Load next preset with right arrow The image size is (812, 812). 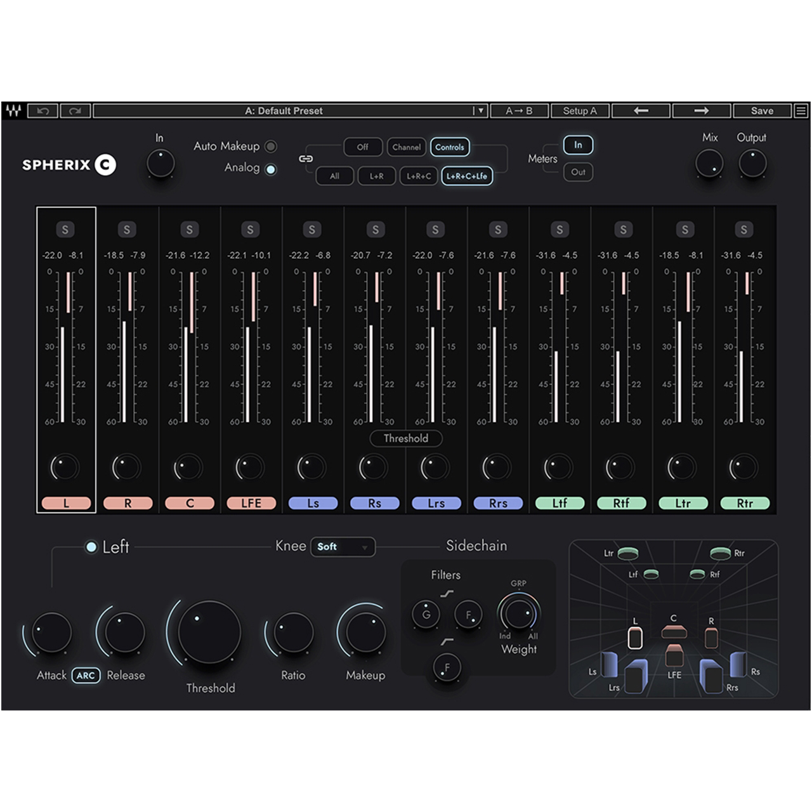coord(701,111)
